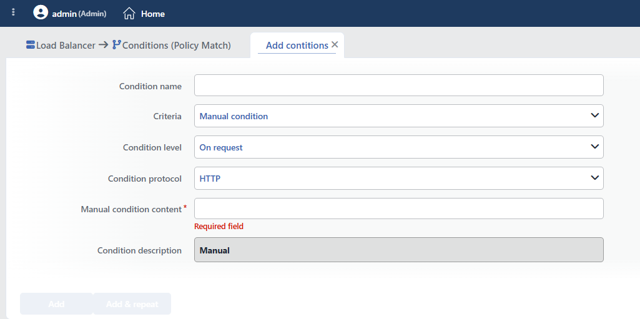Screen dimensions: 640x319
Task: Click the Condition name label
Action: point(150,87)
